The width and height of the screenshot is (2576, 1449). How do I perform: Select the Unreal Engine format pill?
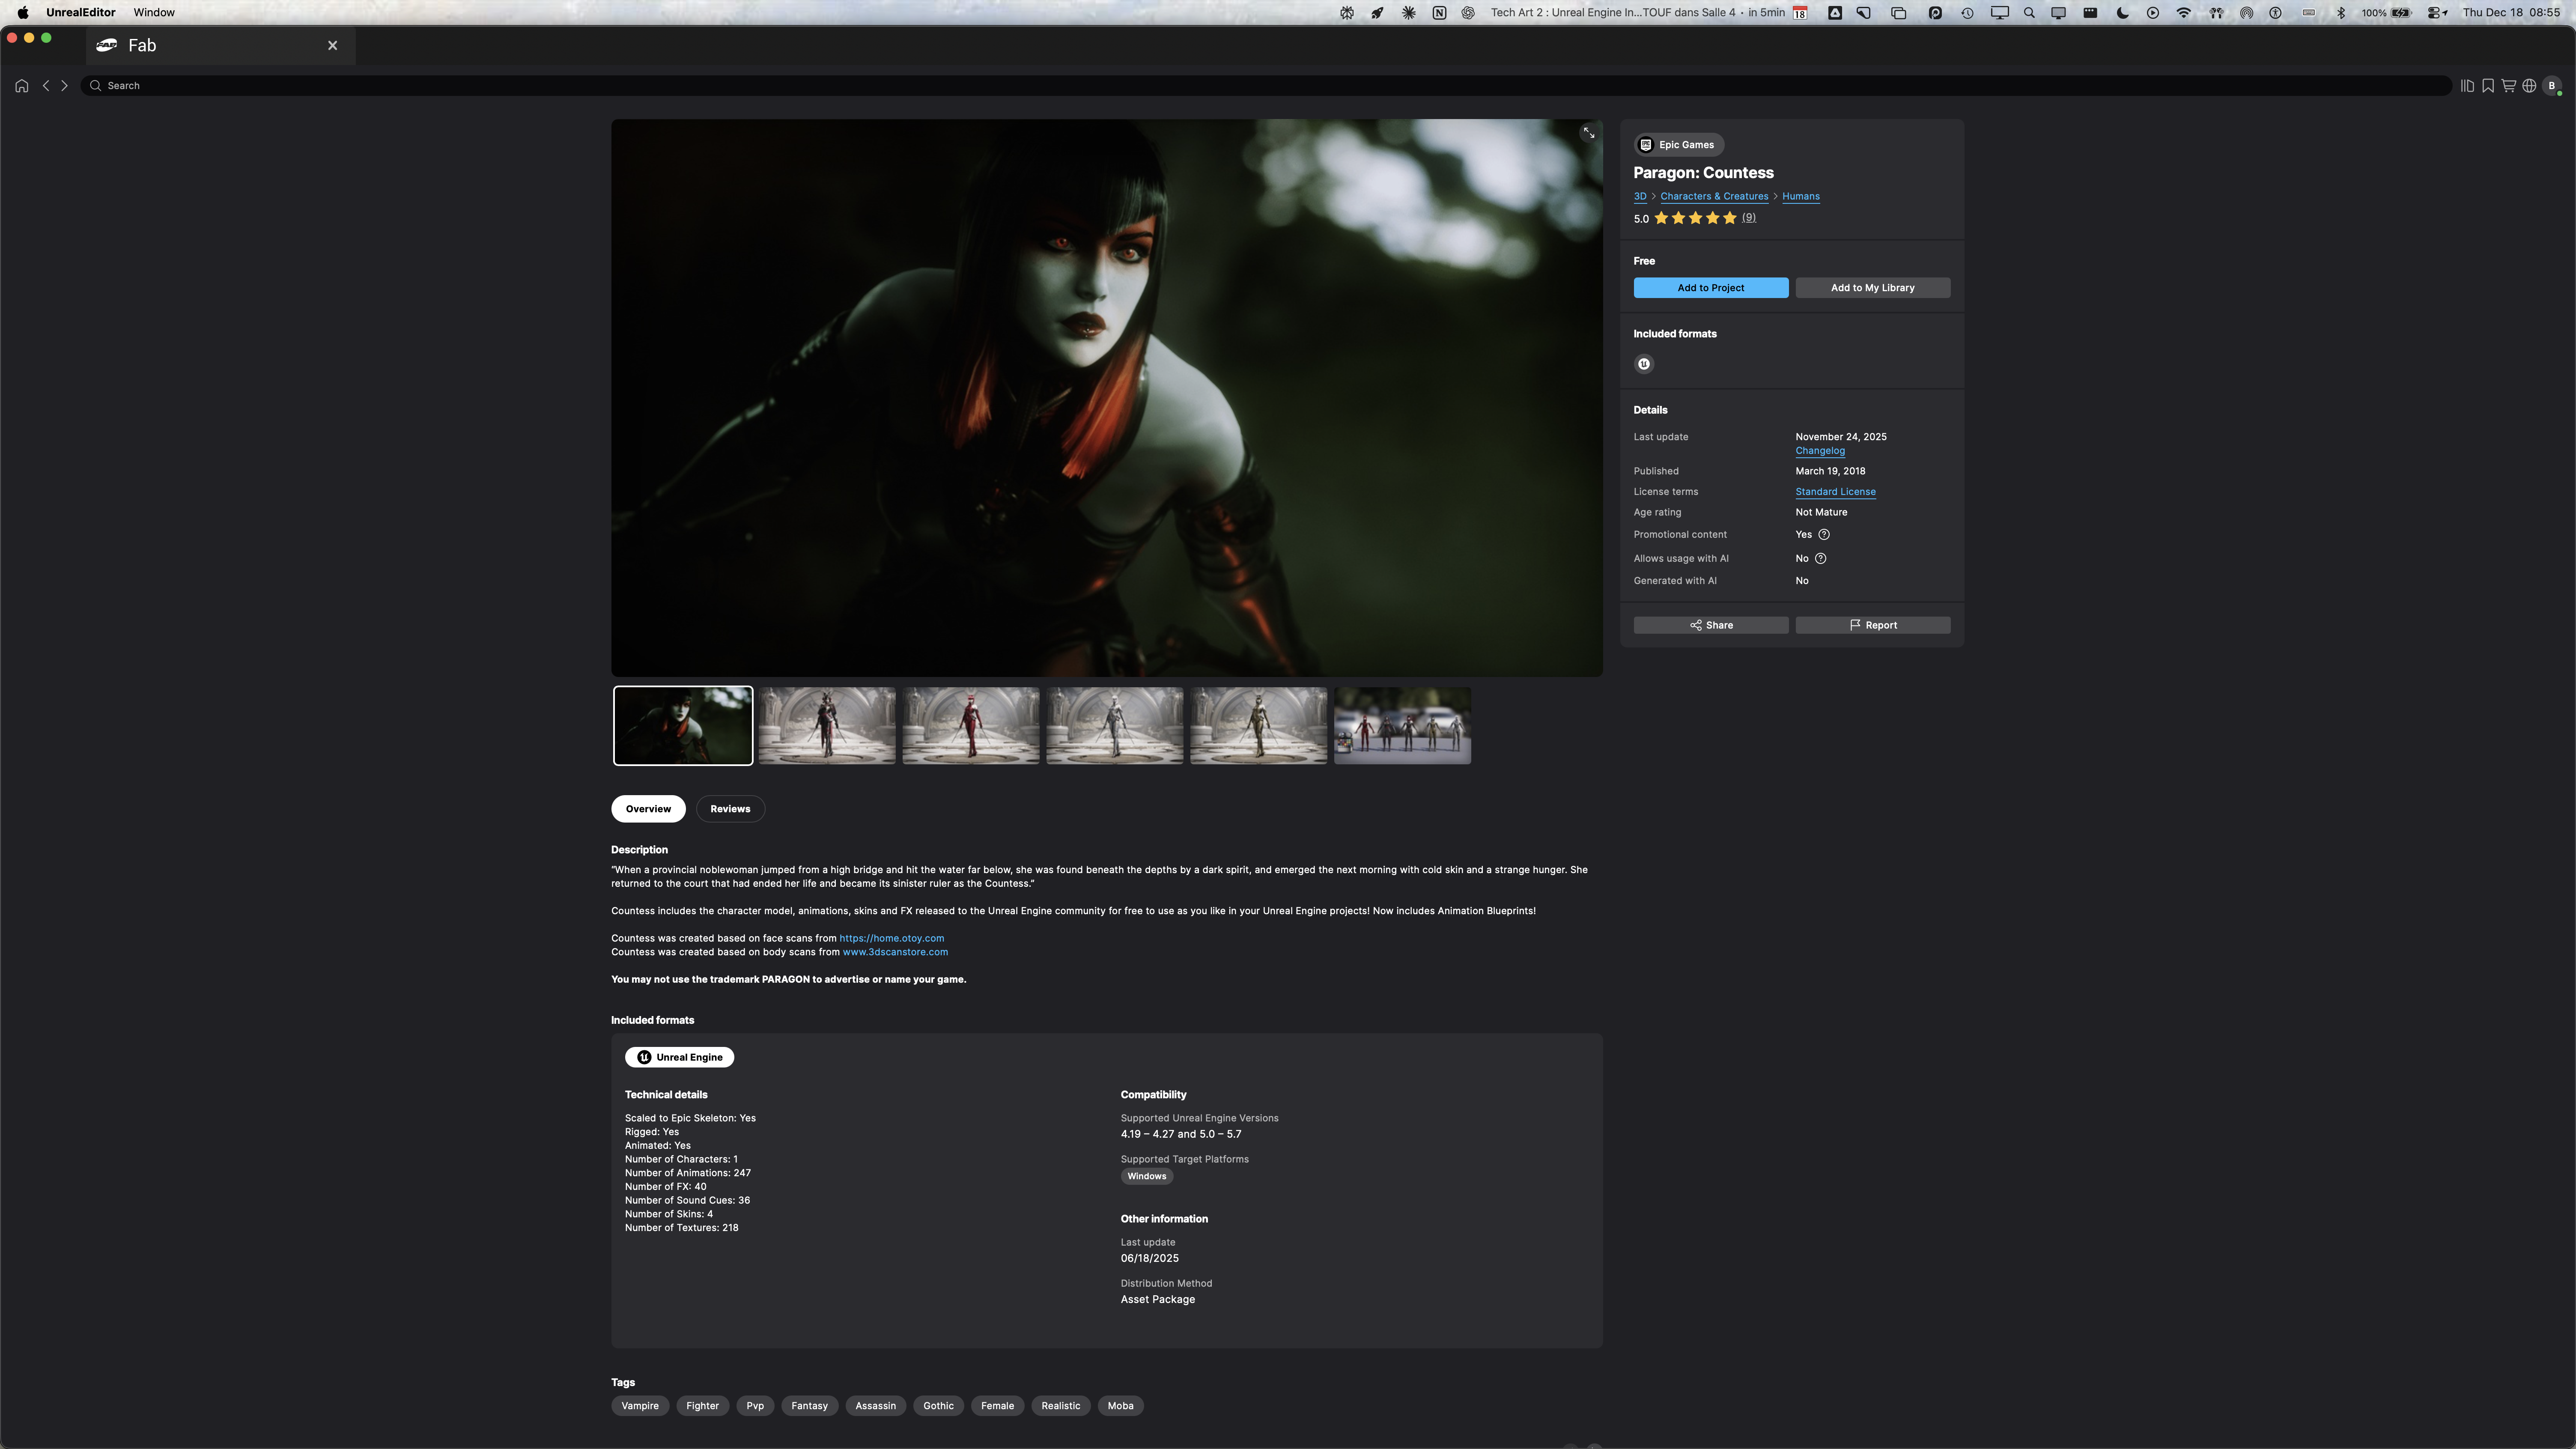click(680, 1058)
